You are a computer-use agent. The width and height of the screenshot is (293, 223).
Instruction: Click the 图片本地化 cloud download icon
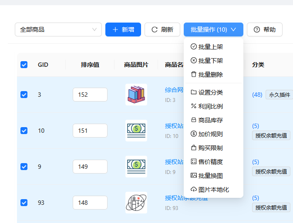click(x=194, y=190)
